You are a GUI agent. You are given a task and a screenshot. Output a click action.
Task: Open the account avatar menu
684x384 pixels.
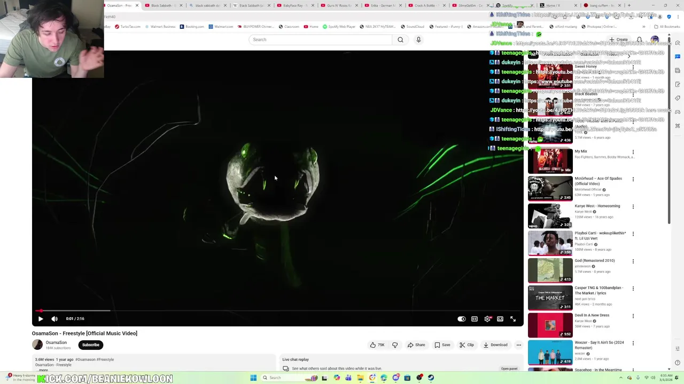tap(655, 39)
